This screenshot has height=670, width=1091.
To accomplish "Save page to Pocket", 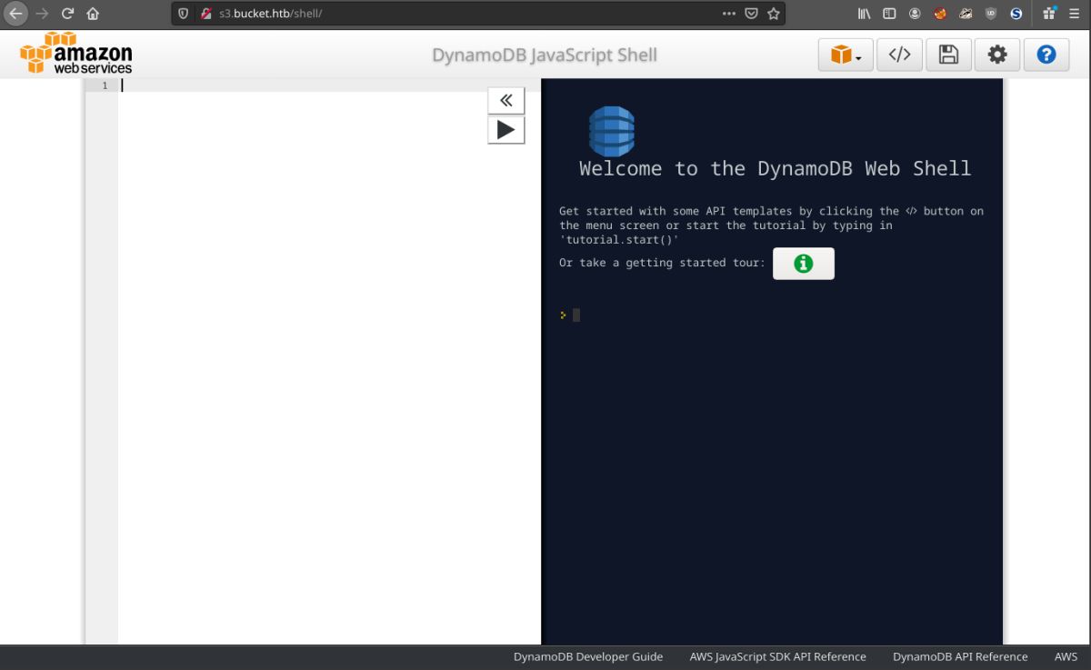I will (x=752, y=14).
